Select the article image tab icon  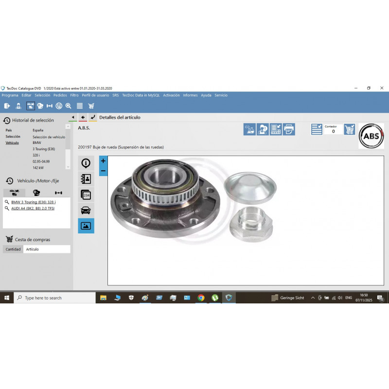pos(86,226)
